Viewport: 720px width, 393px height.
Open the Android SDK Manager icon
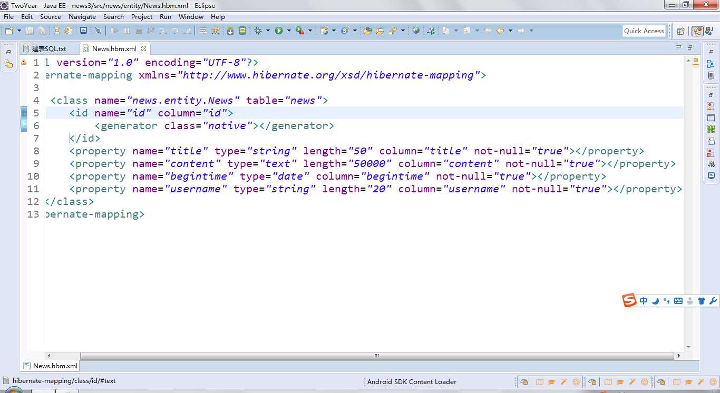tap(230, 31)
